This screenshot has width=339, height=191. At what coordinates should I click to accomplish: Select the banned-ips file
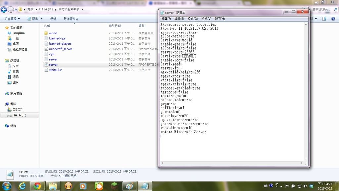(57, 38)
